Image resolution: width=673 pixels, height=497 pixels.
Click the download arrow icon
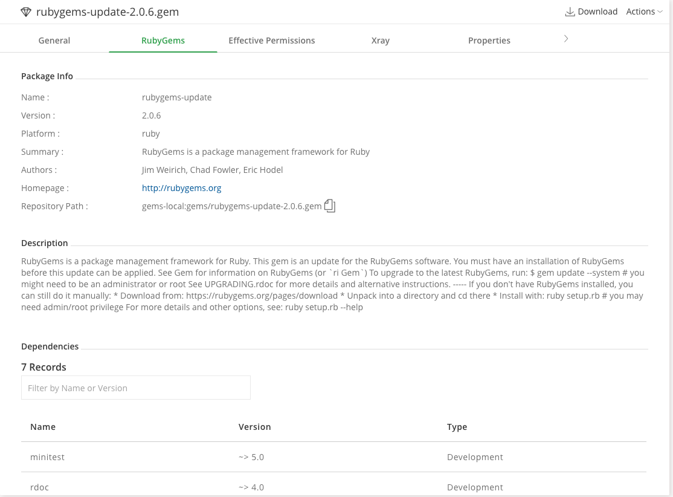pyautogui.click(x=570, y=11)
